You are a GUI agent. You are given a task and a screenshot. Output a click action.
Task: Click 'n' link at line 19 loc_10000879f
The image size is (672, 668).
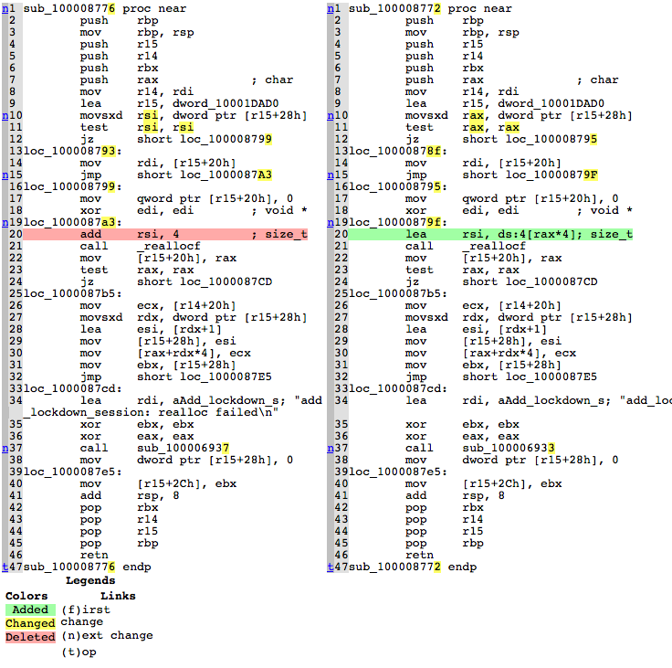(x=331, y=222)
